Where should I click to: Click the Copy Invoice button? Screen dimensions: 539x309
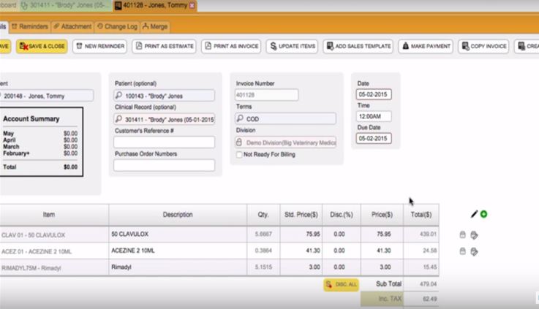point(483,46)
